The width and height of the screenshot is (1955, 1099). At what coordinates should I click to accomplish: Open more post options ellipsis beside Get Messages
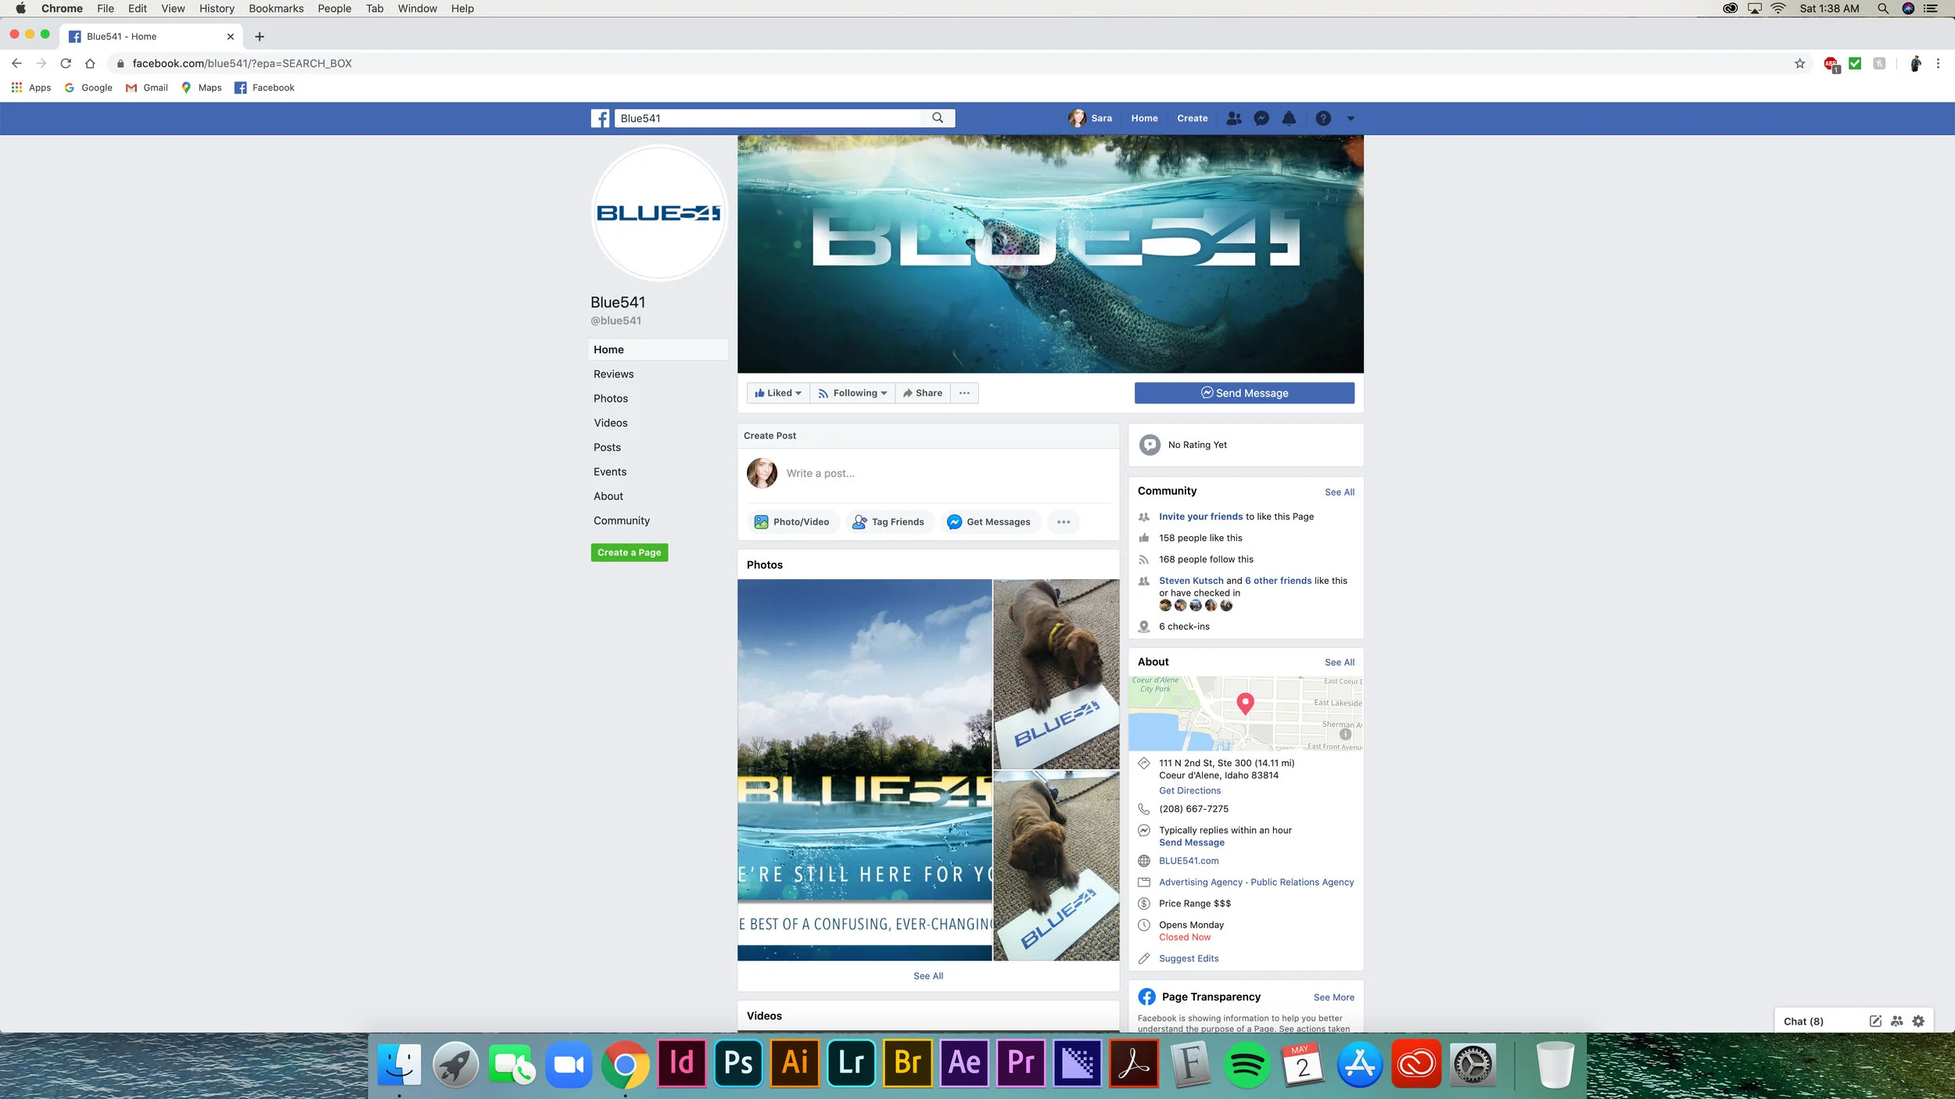click(x=1064, y=522)
